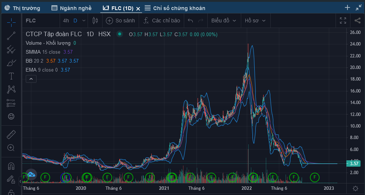The width and height of the screenshot is (365, 195).
Task: Expand the side toolbar collapse arrow
Action: 20,181
